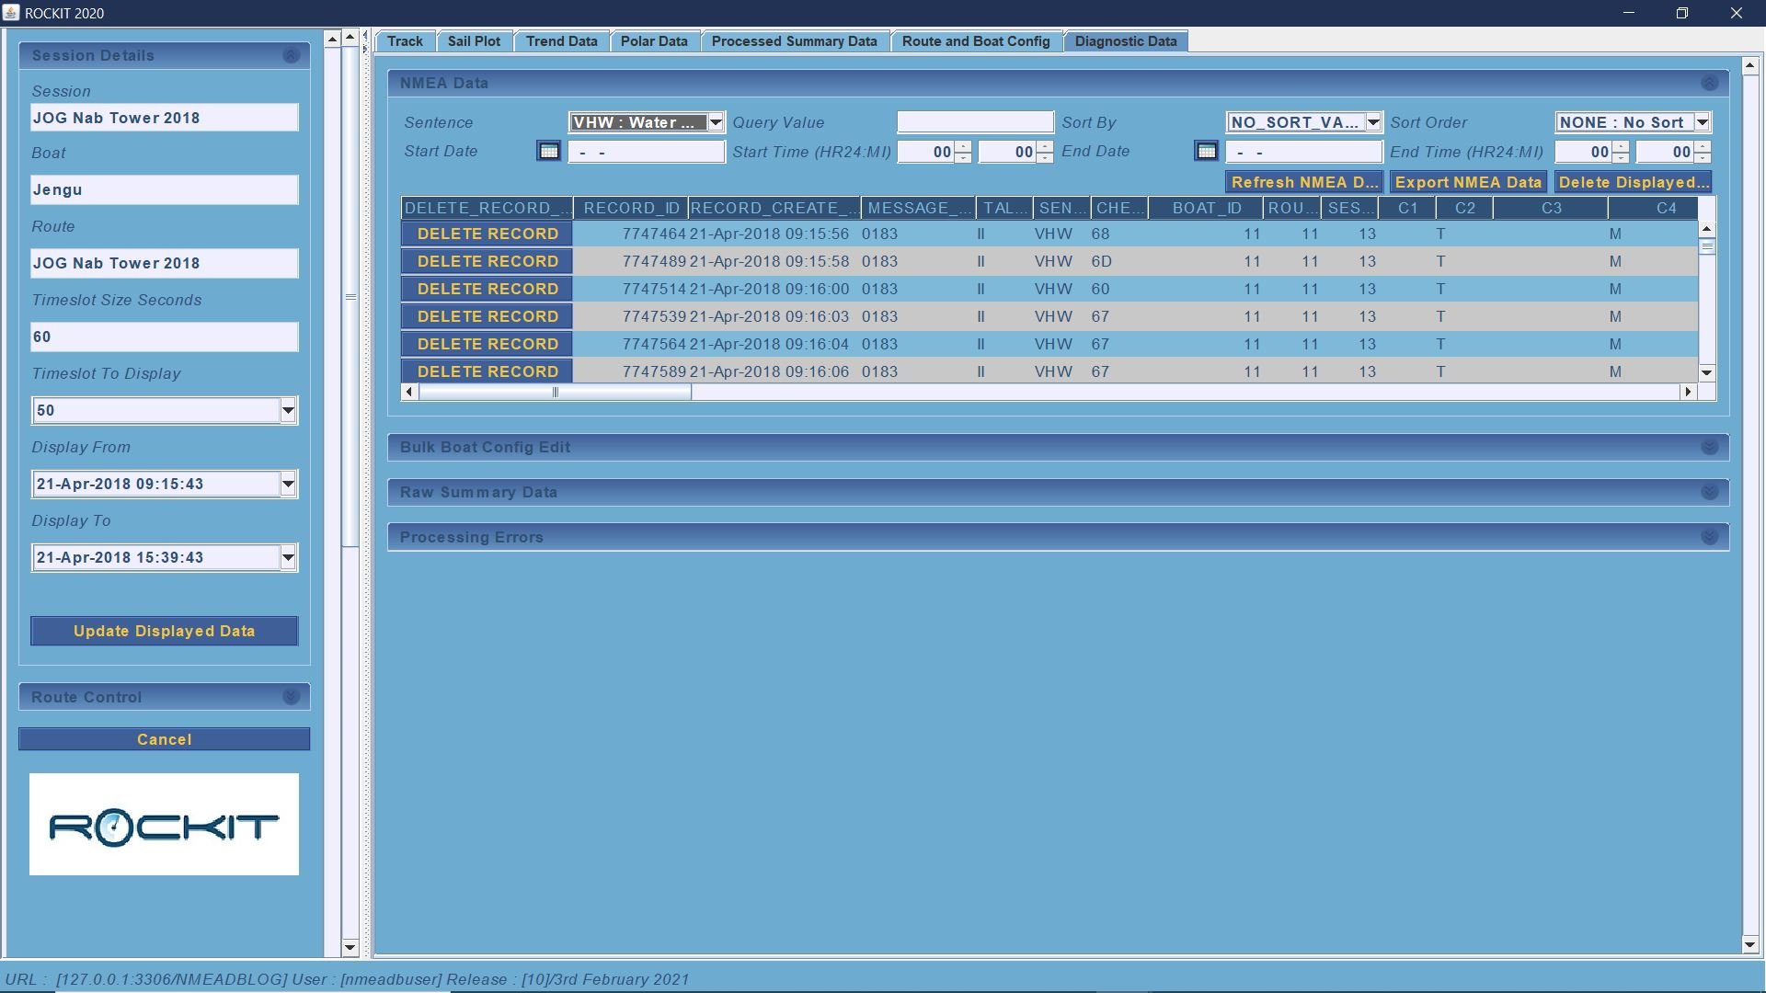
Task: Click the NMEA table horizontal scrollbar thumb
Action: click(x=555, y=392)
